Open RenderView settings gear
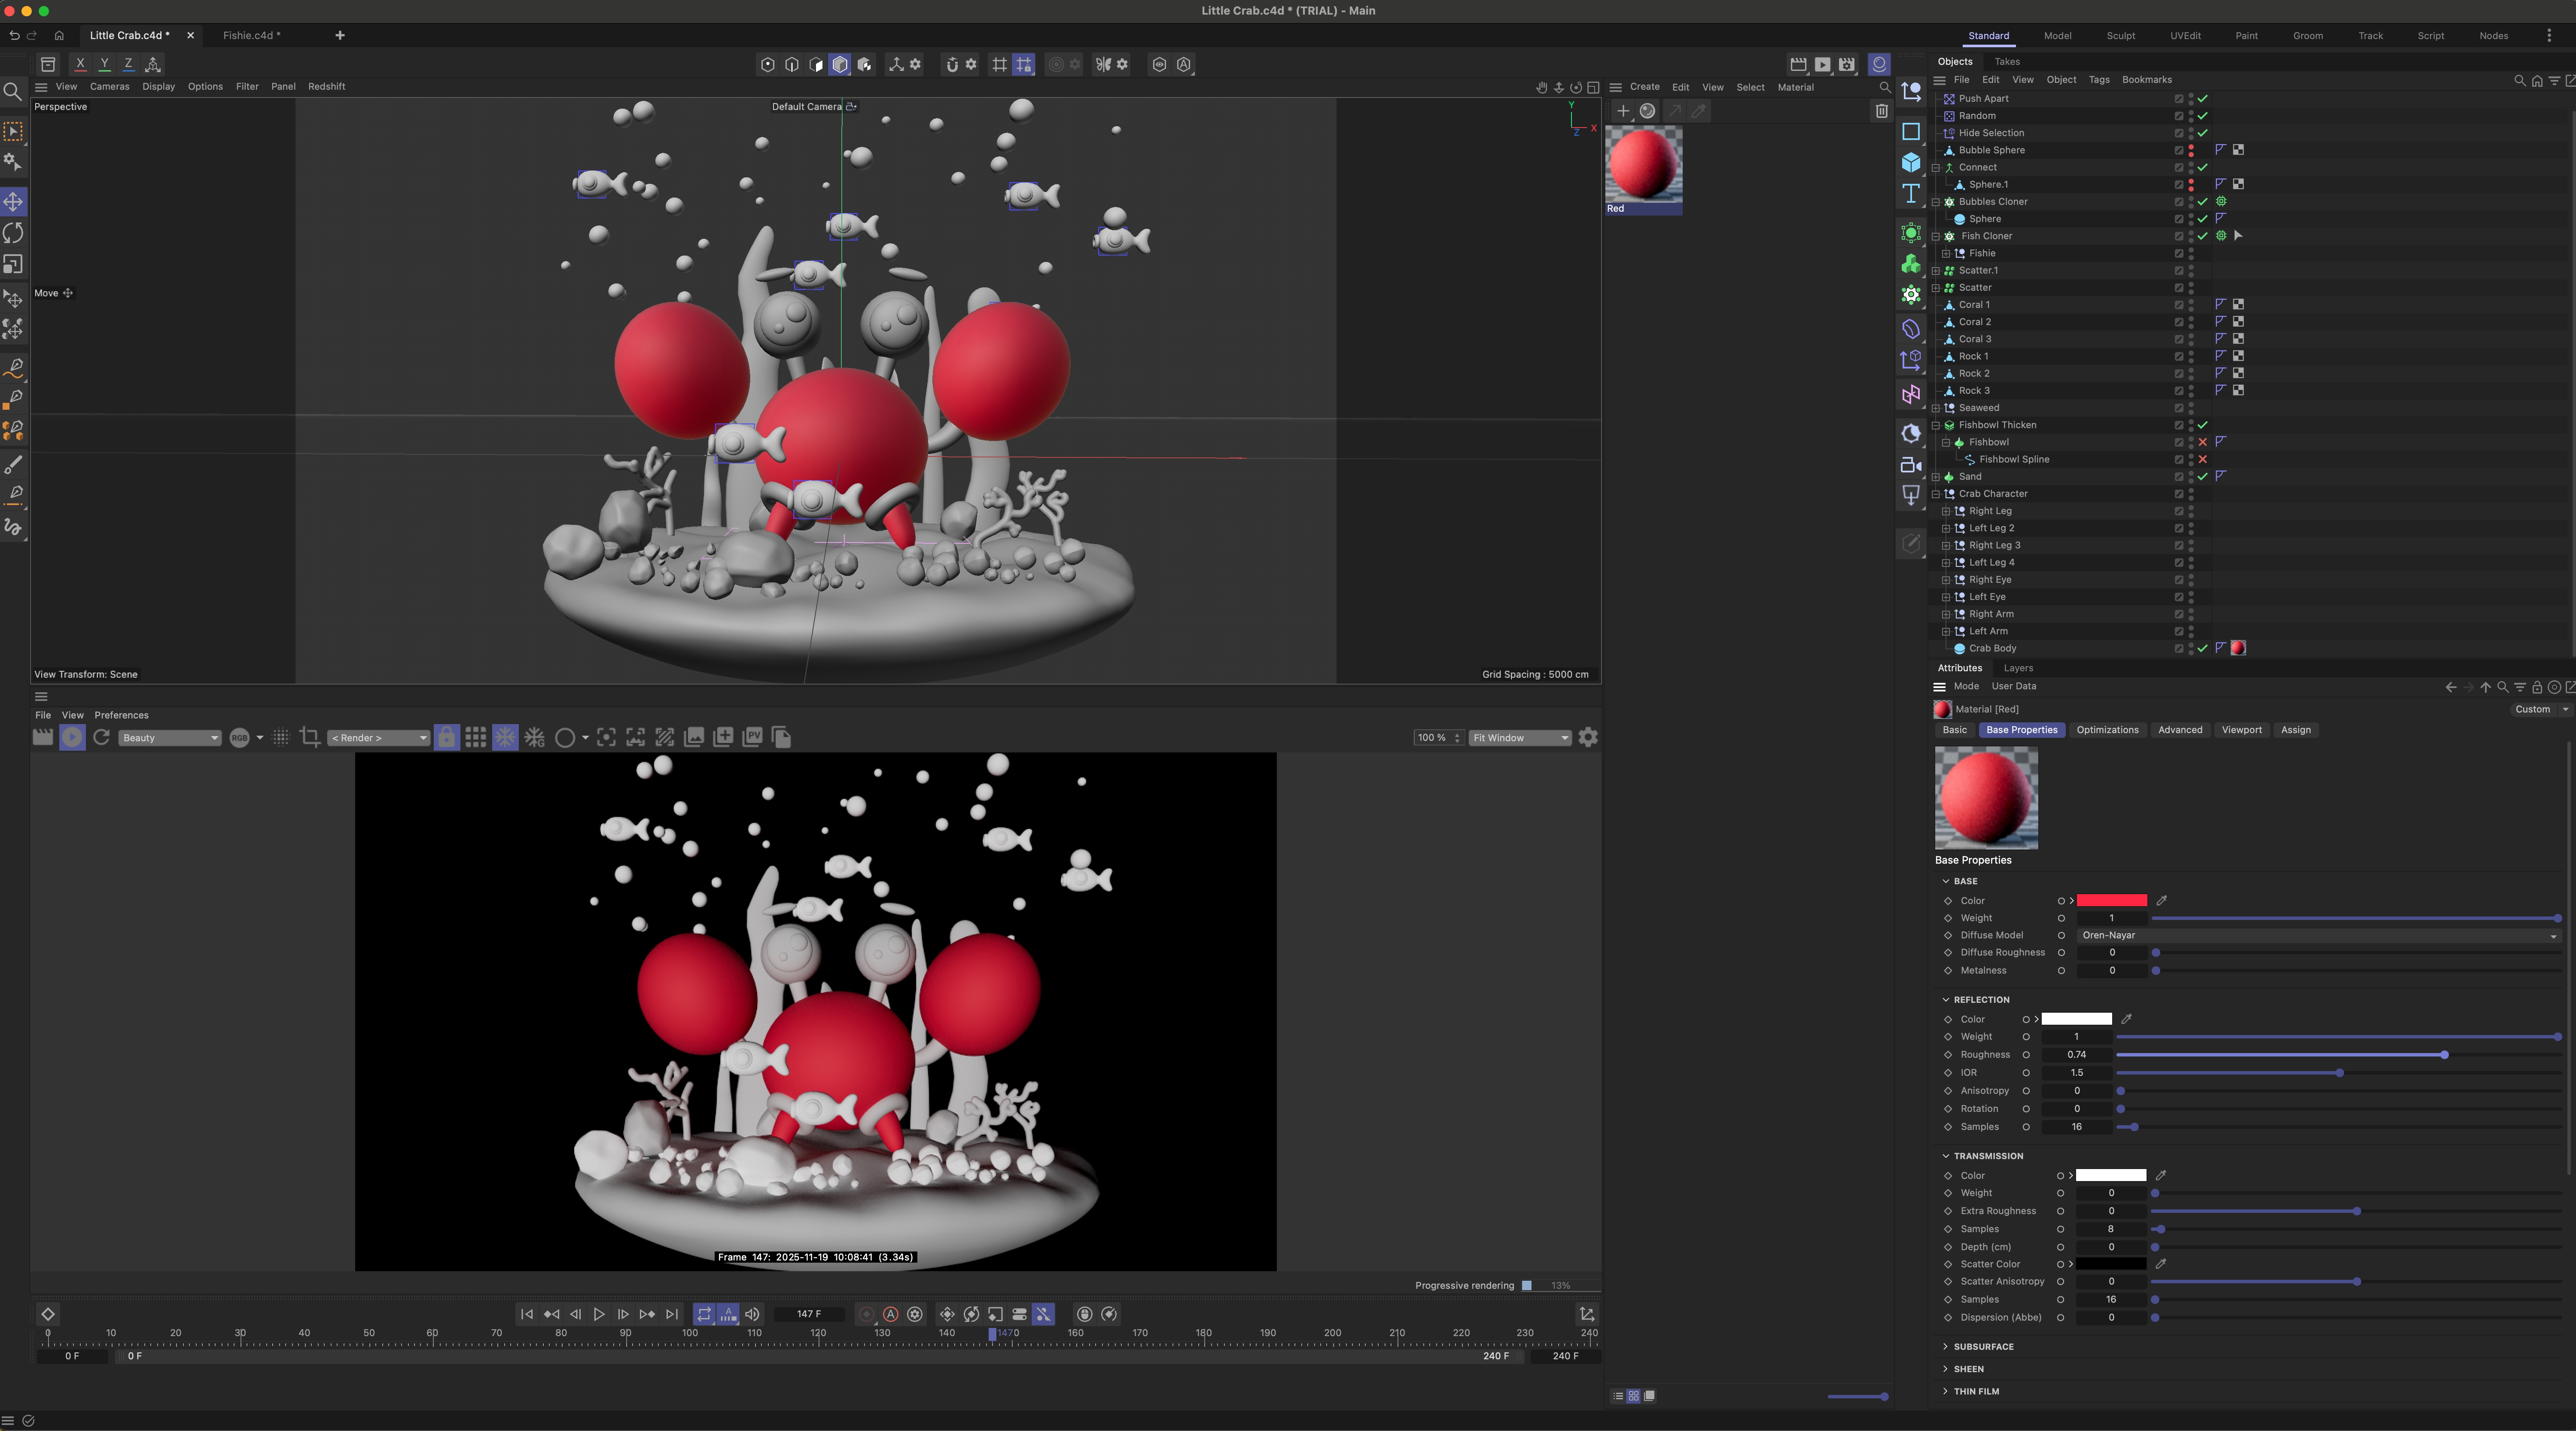Viewport: 2576px width, 1431px height. pyautogui.click(x=1588, y=737)
